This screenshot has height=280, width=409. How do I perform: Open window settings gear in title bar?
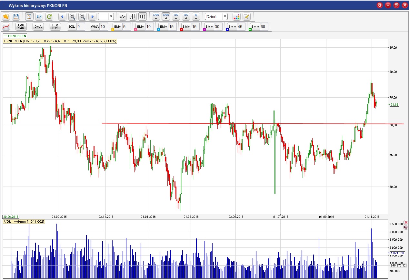point(380,5)
